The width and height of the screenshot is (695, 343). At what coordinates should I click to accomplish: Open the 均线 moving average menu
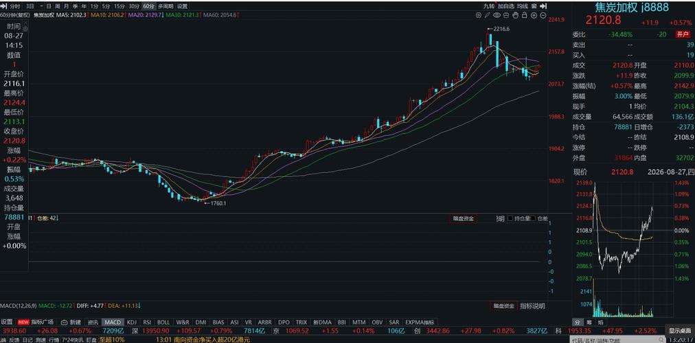[x=523, y=6]
